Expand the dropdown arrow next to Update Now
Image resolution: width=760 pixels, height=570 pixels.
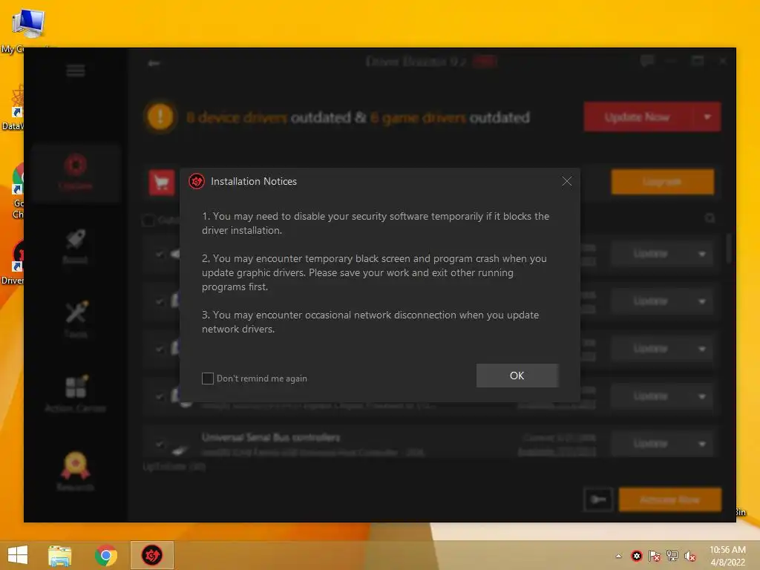coord(707,117)
